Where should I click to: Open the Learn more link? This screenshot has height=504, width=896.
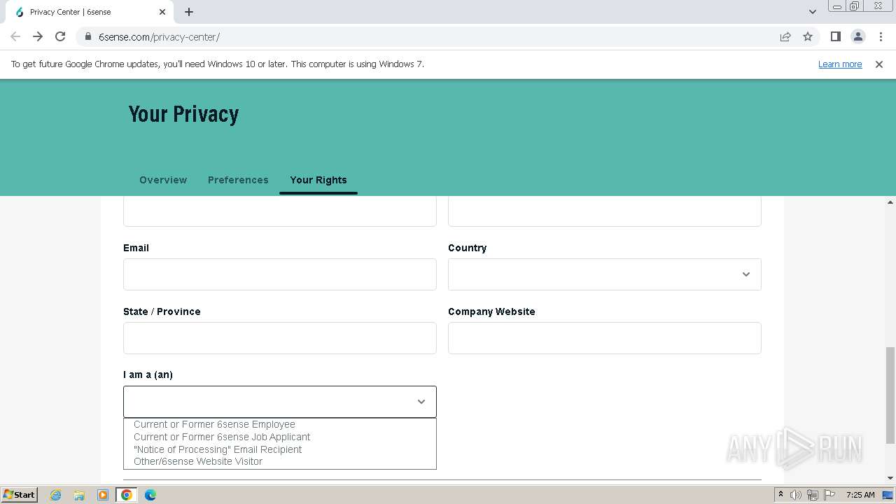point(840,64)
